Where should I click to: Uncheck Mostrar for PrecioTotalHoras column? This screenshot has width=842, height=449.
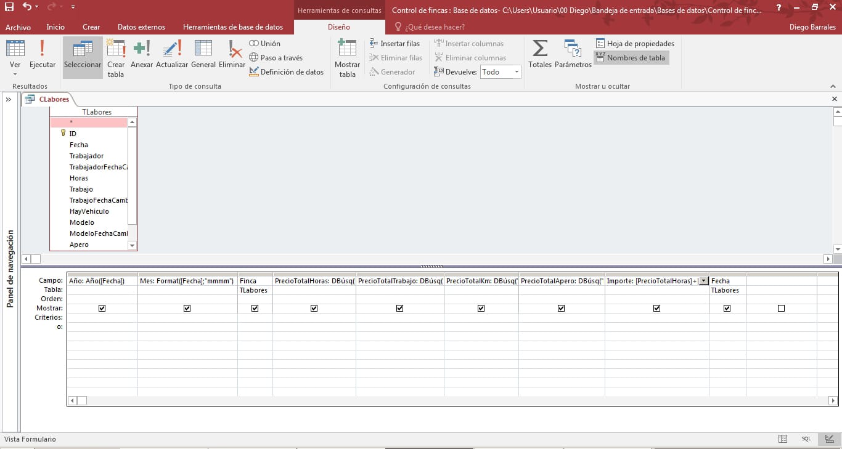pyautogui.click(x=314, y=308)
